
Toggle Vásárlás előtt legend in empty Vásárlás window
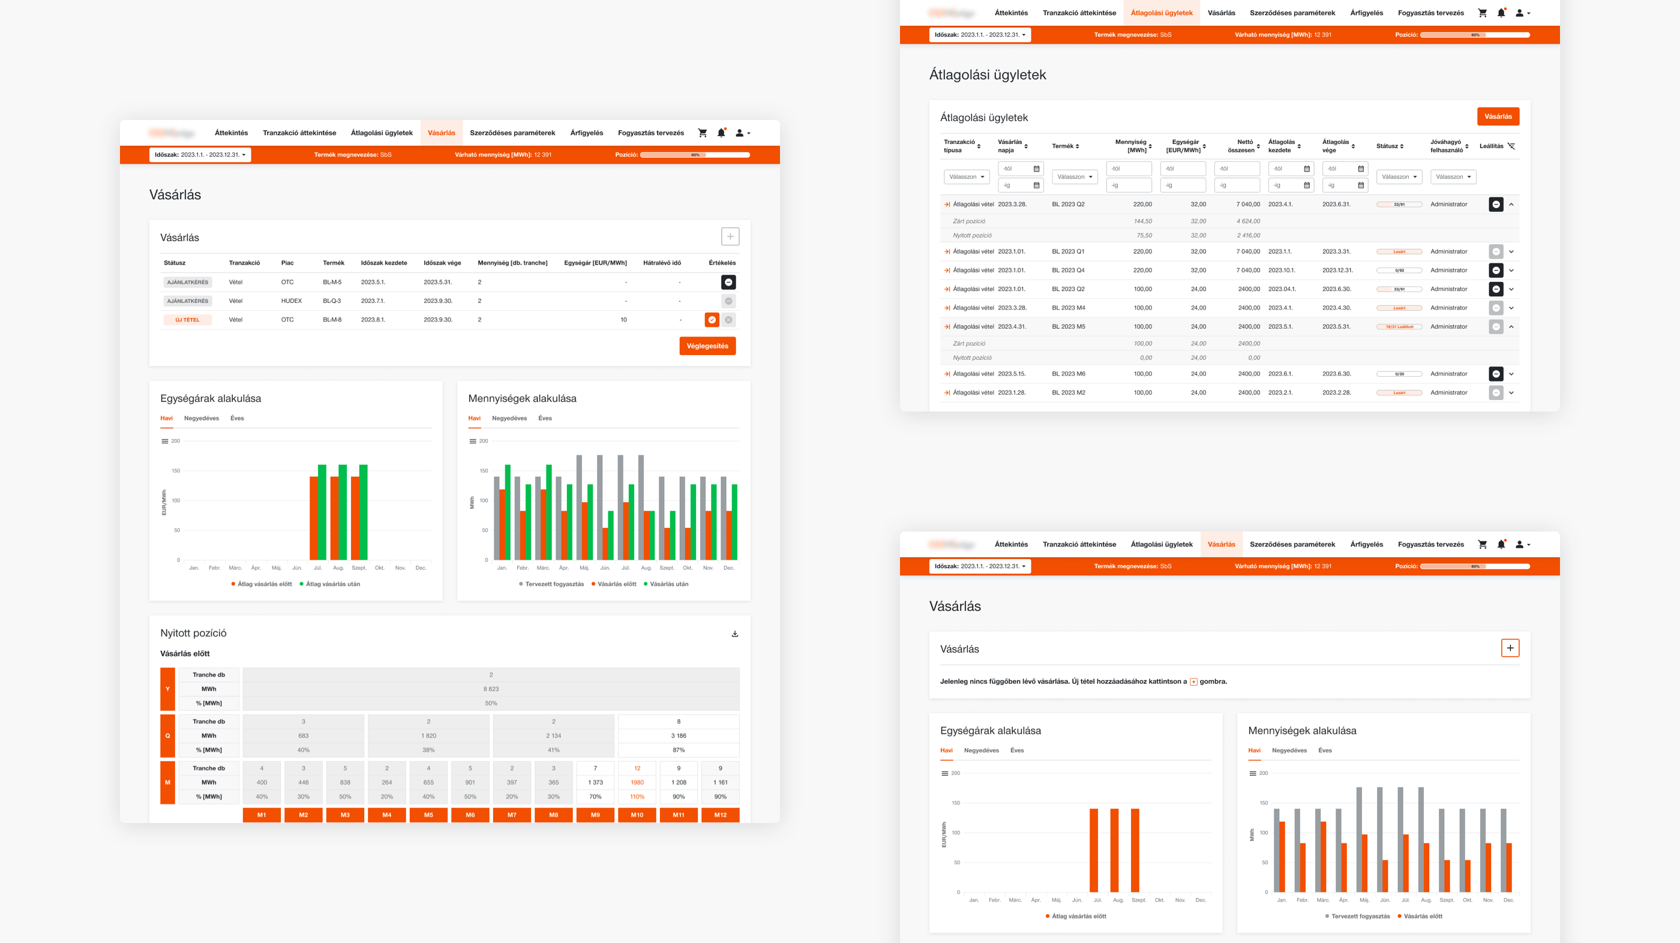point(1420,916)
